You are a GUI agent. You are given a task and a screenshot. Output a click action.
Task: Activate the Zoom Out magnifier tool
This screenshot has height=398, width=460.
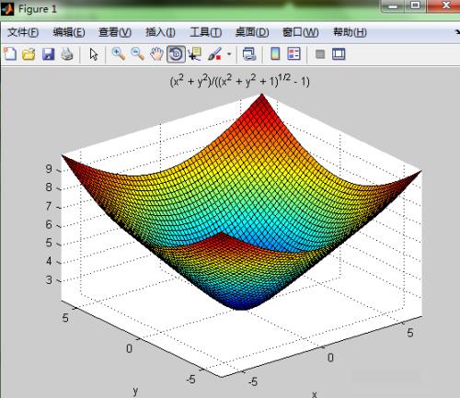click(138, 54)
